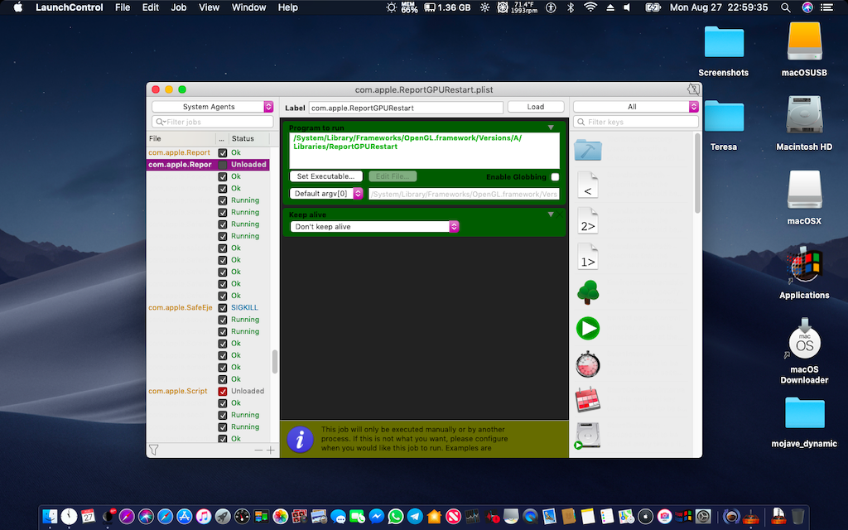
Task: Open Spotlight search in the menu bar
Action: (x=785, y=7)
